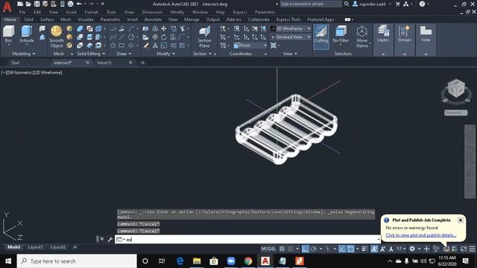
Task: Open the Help question mark icon
Action: coord(422,4)
